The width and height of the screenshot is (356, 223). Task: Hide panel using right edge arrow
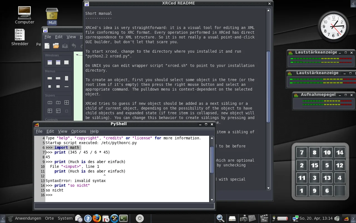[x=353, y=219]
